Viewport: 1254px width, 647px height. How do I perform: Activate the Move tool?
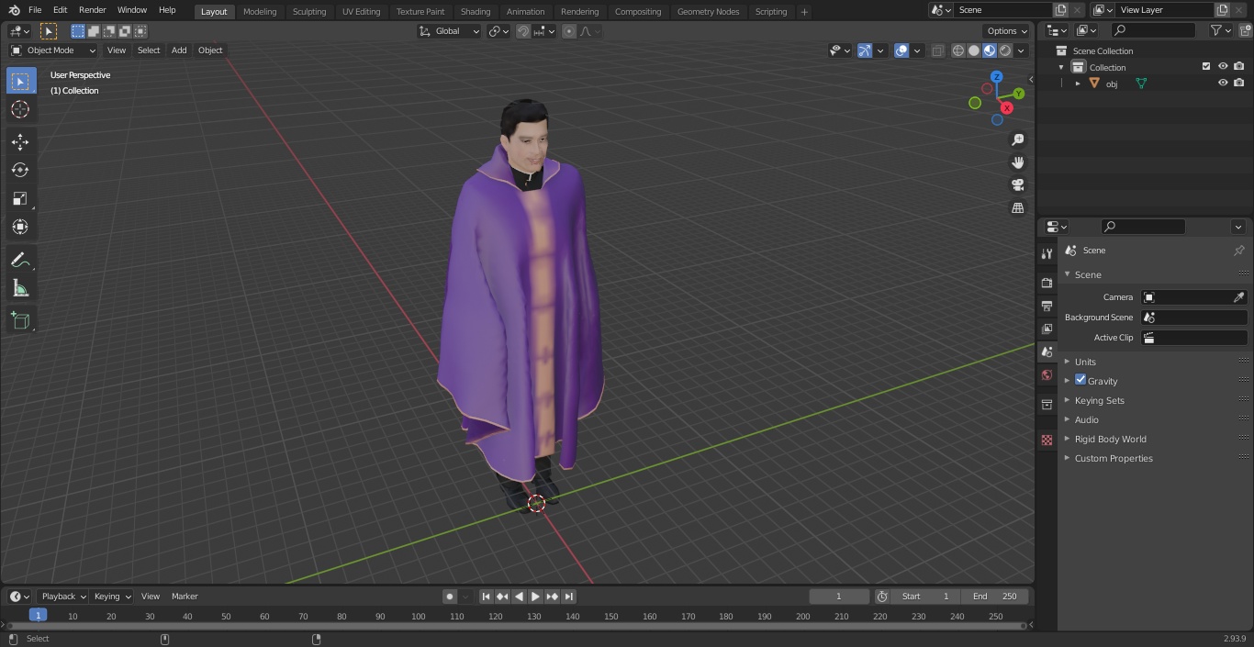coord(20,141)
